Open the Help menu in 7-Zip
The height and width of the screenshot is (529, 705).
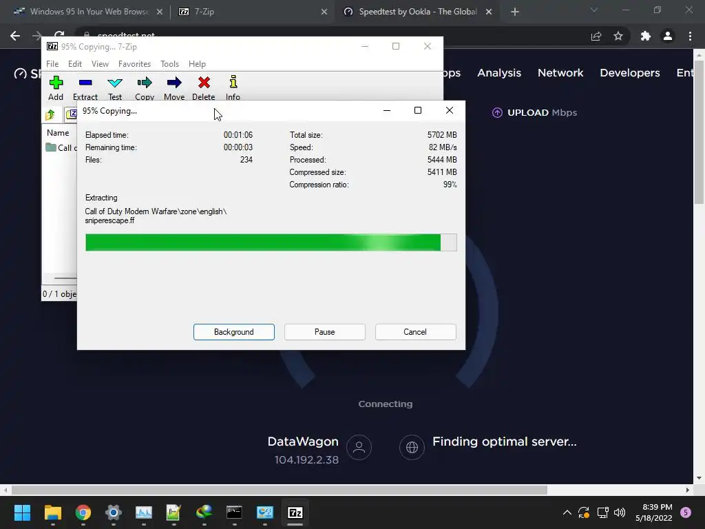(197, 64)
